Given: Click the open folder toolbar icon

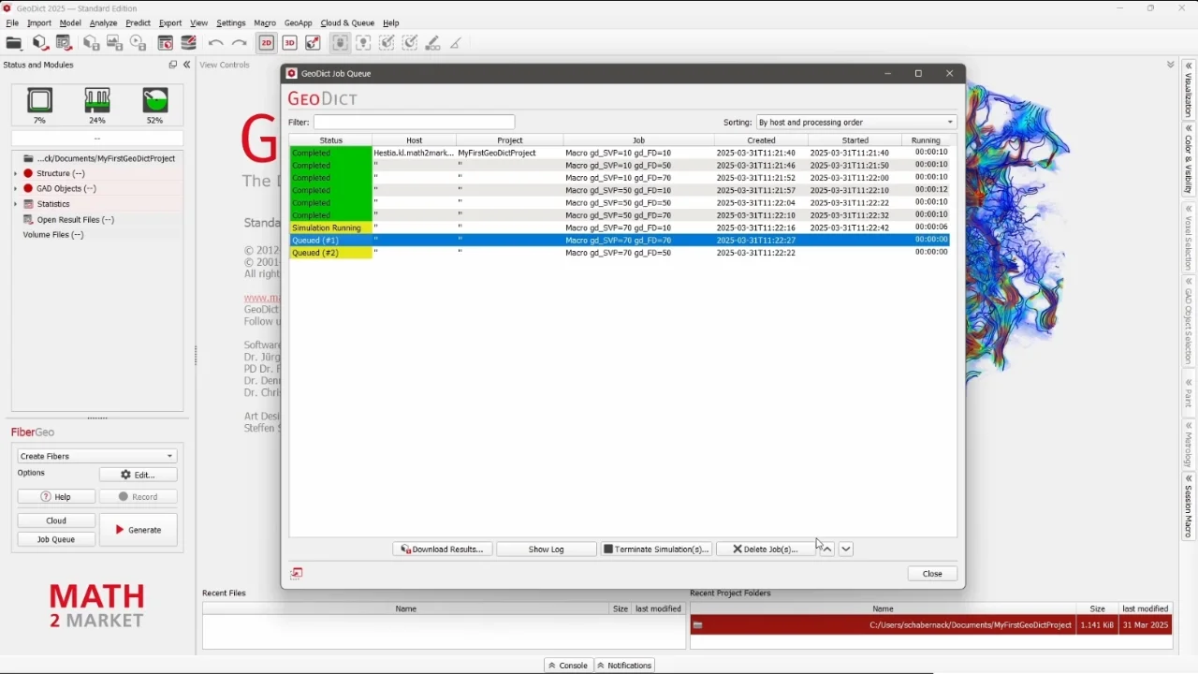Looking at the screenshot, I should coord(14,43).
